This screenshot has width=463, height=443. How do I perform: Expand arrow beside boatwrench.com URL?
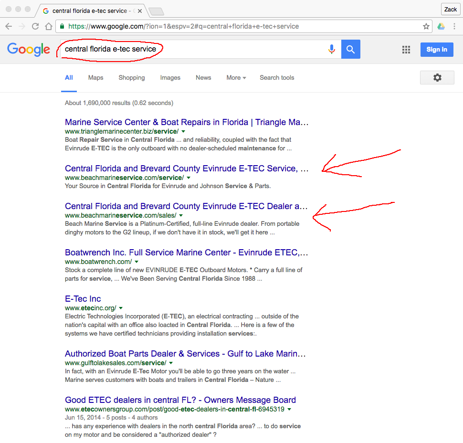pyautogui.click(x=137, y=262)
